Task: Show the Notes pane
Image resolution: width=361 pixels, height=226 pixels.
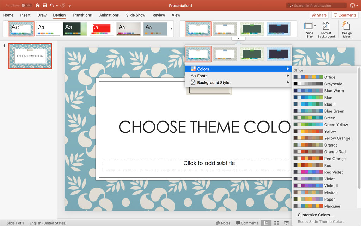Action: (224, 223)
